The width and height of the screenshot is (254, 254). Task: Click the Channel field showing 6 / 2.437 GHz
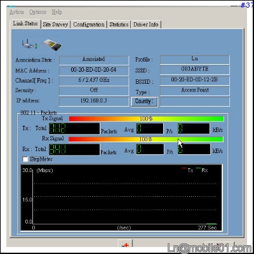[94, 81]
